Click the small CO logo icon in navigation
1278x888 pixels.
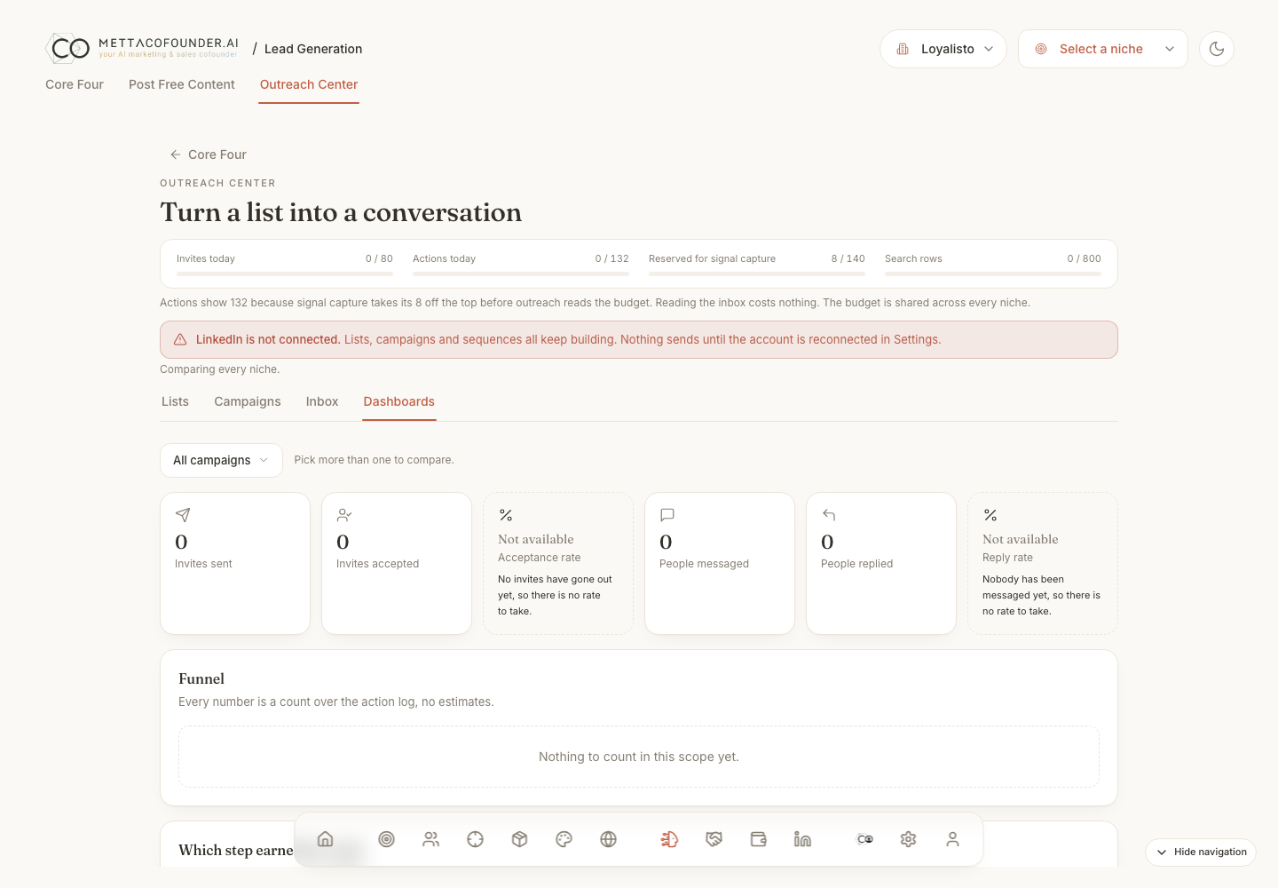coord(864,839)
